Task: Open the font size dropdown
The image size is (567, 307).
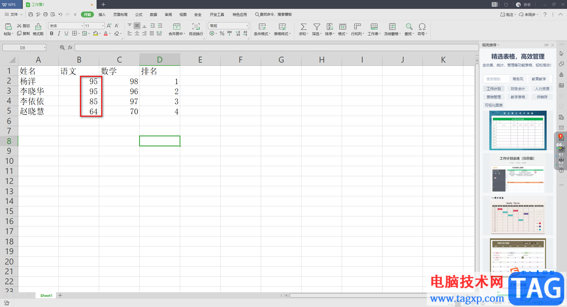Action: coord(103,26)
